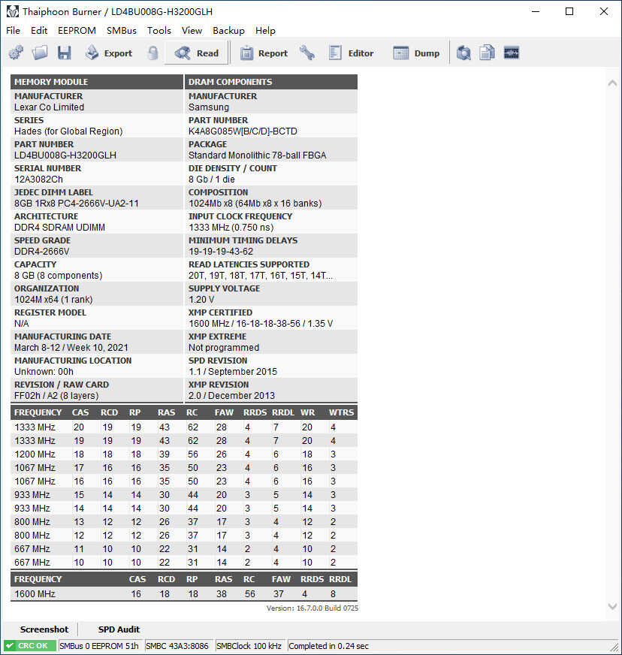Image resolution: width=622 pixels, height=655 pixels.
Task: Click the Export toolbar button
Action: tap(109, 53)
